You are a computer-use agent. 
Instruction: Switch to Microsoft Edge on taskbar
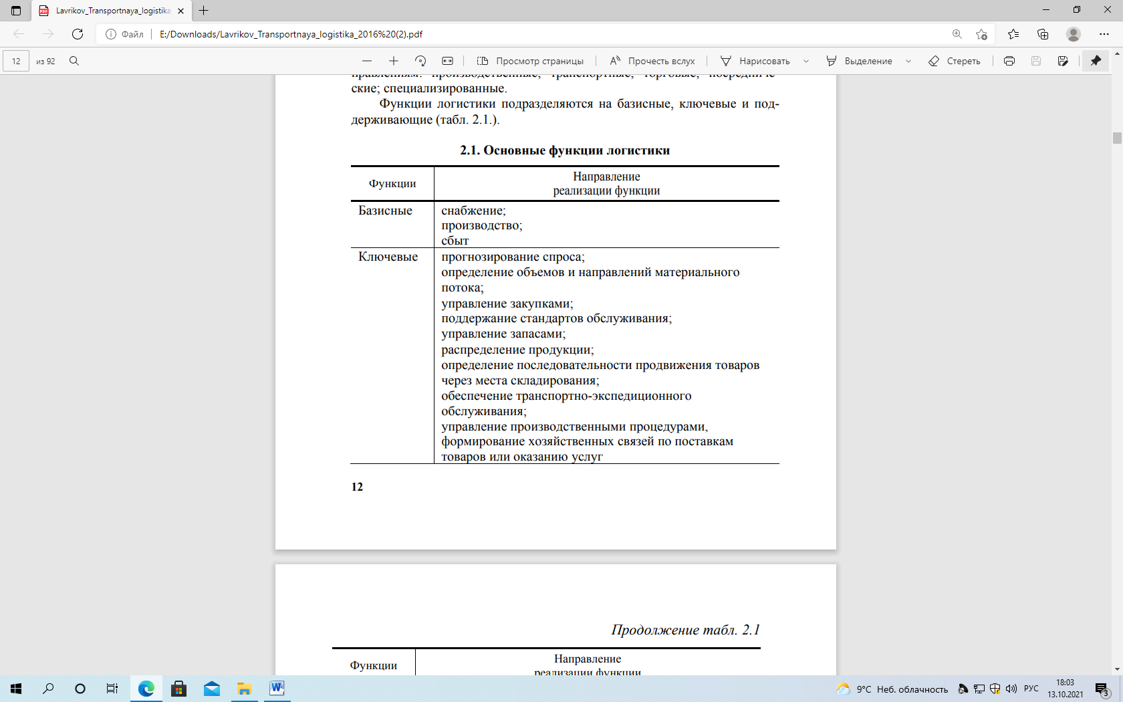tap(146, 689)
